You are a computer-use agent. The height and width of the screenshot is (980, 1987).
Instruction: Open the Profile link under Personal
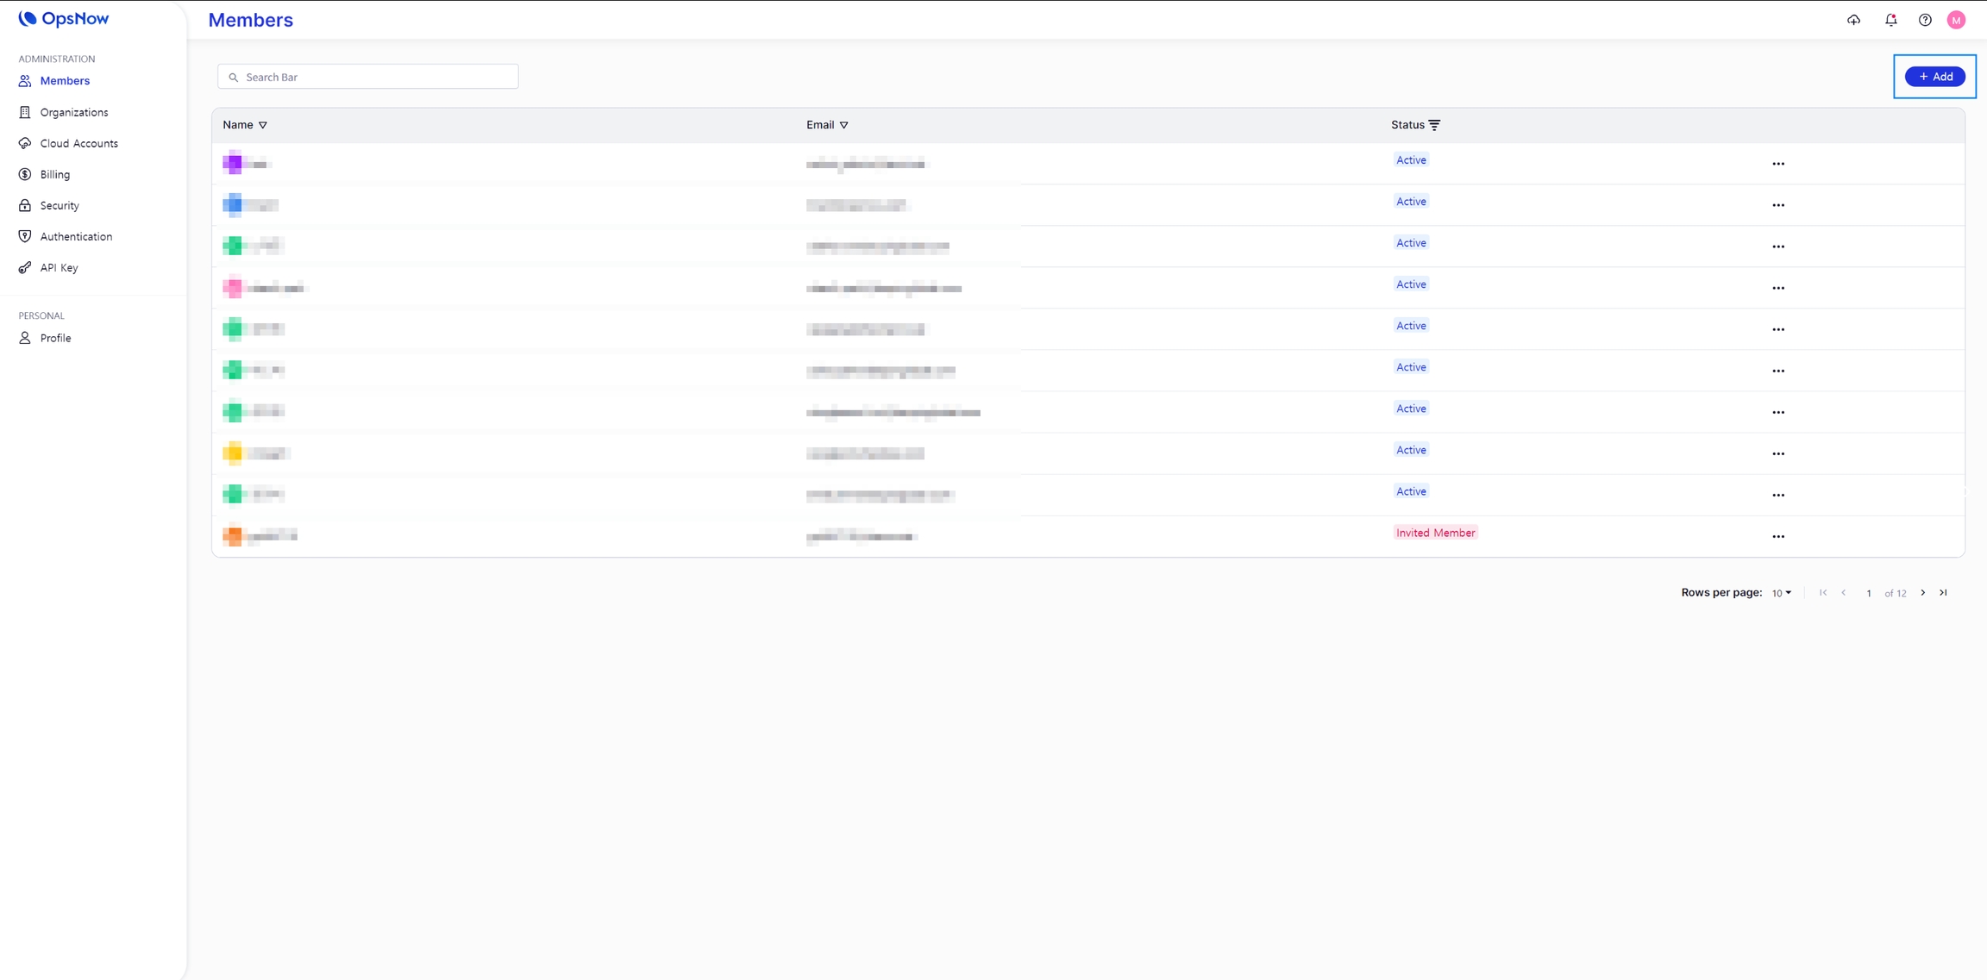tap(55, 338)
